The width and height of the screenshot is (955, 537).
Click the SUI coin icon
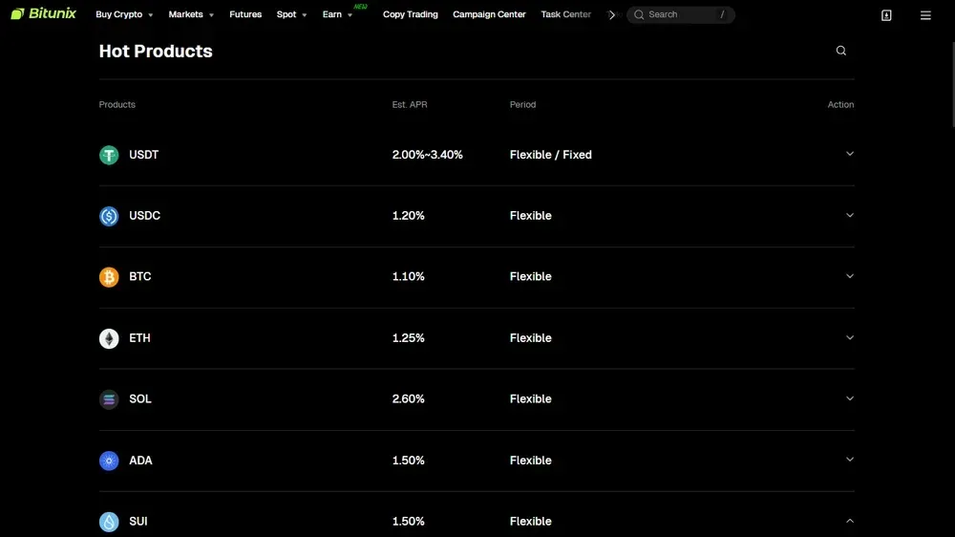[109, 522]
